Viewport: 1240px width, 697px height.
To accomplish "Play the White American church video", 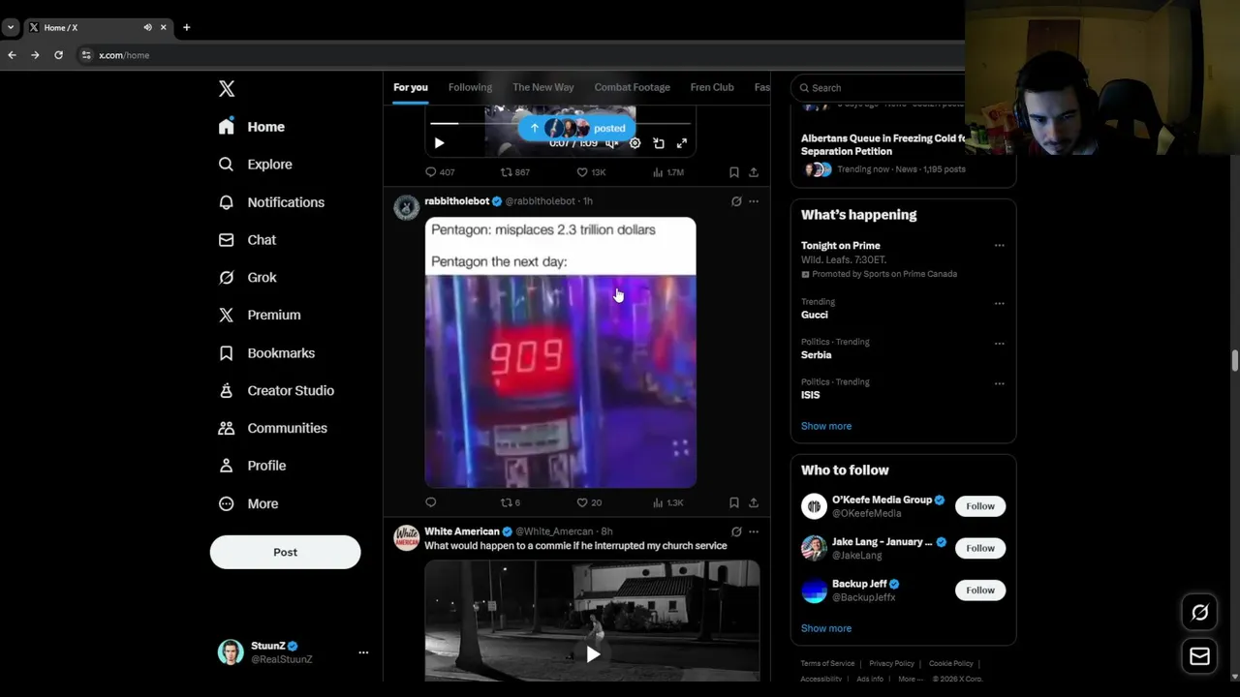I will click(593, 654).
